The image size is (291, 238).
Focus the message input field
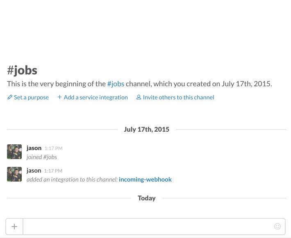[148, 227]
